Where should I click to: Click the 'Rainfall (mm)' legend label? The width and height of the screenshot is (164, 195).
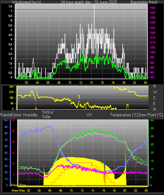click(11, 115)
